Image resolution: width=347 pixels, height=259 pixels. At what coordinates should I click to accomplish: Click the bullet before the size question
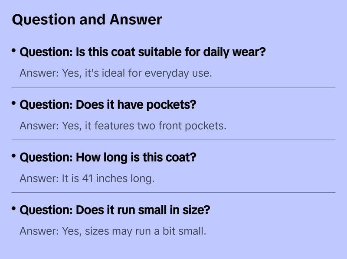(x=14, y=209)
